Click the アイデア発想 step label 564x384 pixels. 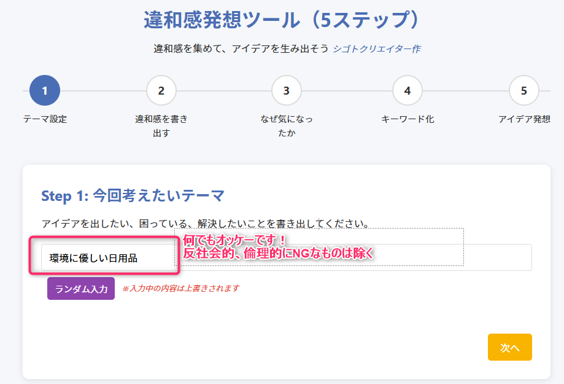[x=524, y=119]
